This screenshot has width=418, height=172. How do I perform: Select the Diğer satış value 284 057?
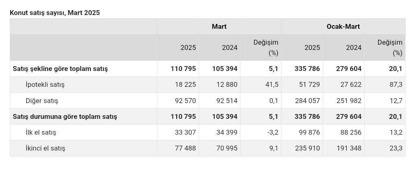coord(307,101)
